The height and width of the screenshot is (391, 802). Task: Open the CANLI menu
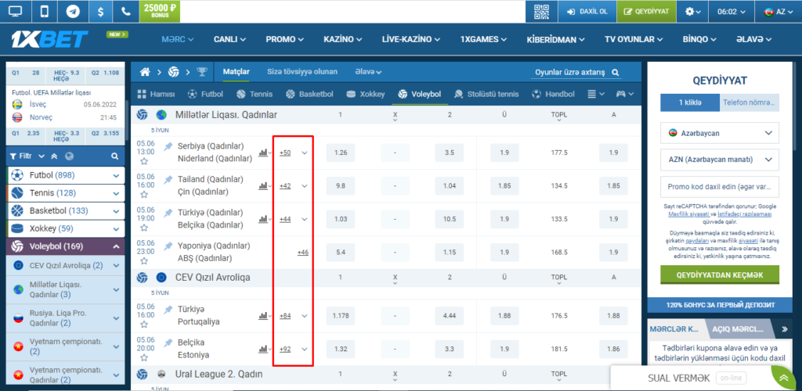[229, 39]
